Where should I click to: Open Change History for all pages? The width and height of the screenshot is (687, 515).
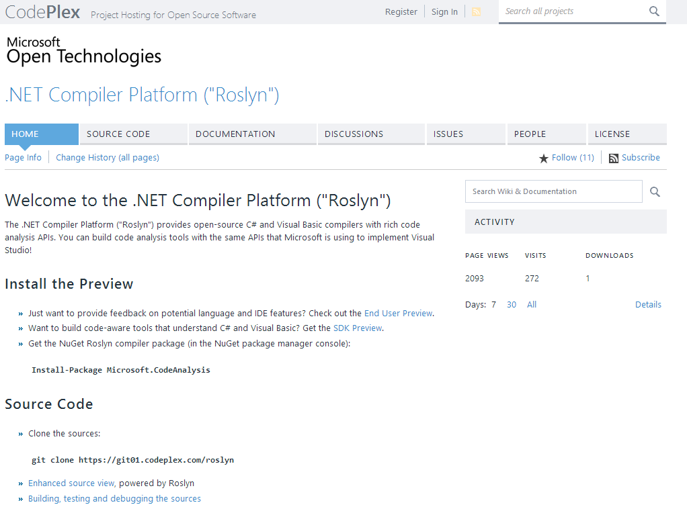click(108, 157)
